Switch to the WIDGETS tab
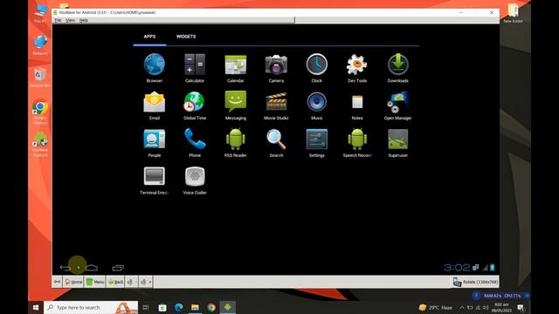This screenshot has width=559, height=314. click(186, 37)
